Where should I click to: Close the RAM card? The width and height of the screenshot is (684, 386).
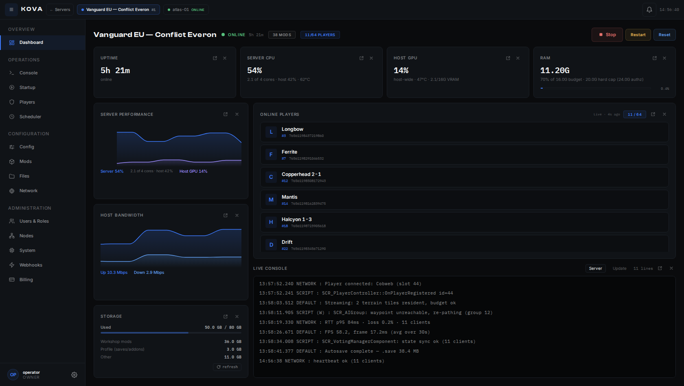point(664,58)
